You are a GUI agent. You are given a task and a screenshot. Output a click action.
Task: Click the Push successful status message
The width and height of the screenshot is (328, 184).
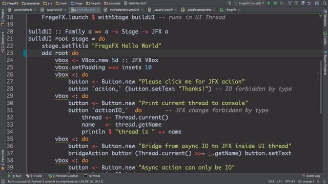(56, 181)
